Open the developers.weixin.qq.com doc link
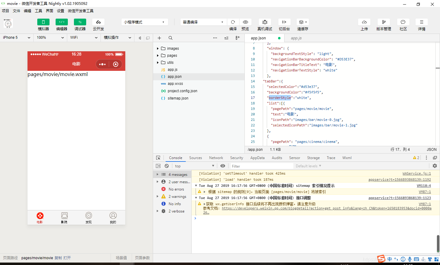 pos(327,208)
